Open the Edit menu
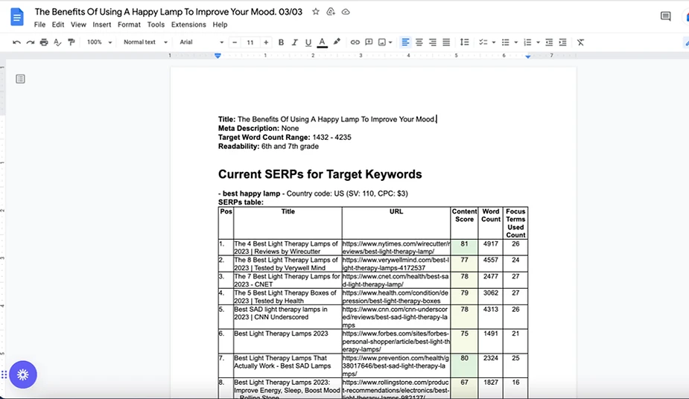This screenshot has height=399, width=689. point(58,25)
